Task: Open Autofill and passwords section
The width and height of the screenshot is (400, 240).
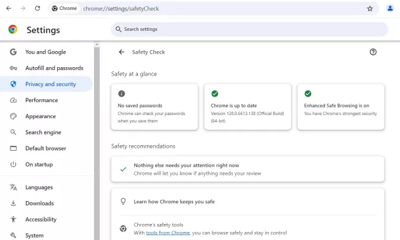Action: [x=46, y=68]
